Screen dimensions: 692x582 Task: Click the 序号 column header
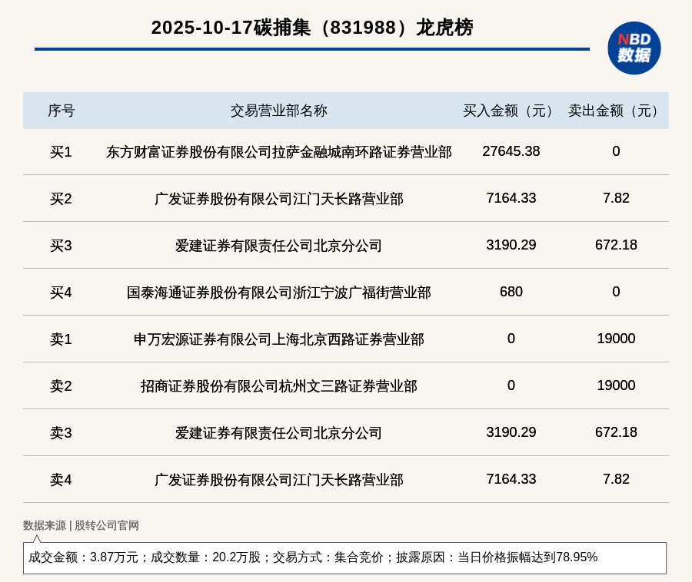point(61,111)
